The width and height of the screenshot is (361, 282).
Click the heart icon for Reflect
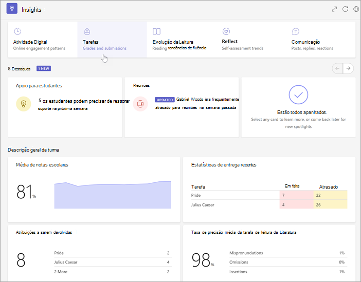coord(226,31)
